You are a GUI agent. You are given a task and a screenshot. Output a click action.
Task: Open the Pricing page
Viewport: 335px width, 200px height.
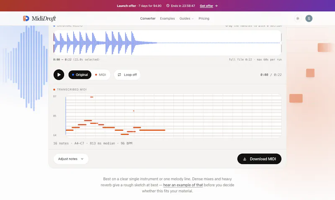coord(204,18)
